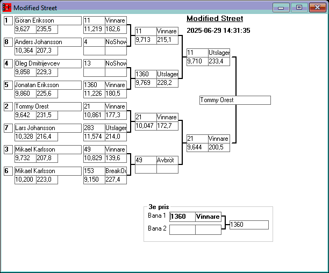Select Lars Johansson name field
Viewport: 329px width, 273px height.
tap(48, 128)
